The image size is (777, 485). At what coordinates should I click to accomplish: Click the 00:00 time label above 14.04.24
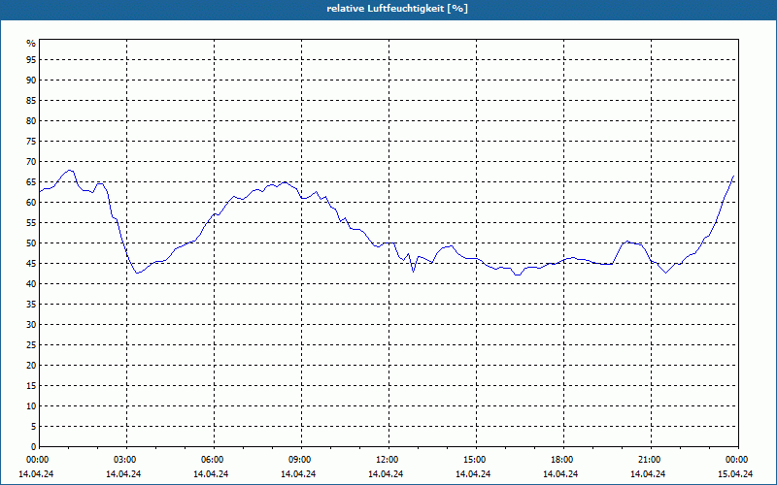[x=36, y=460]
